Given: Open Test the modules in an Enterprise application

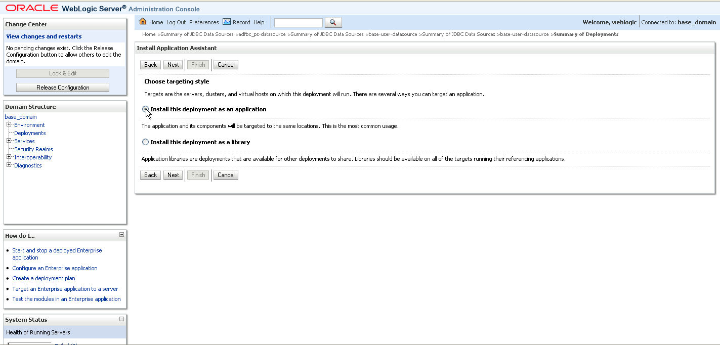Looking at the screenshot, I should point(66,299).
